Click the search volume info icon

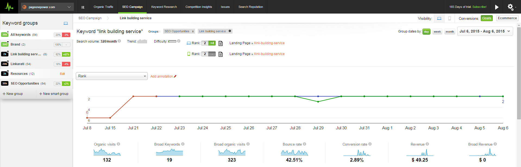click(x=119, y=41)
